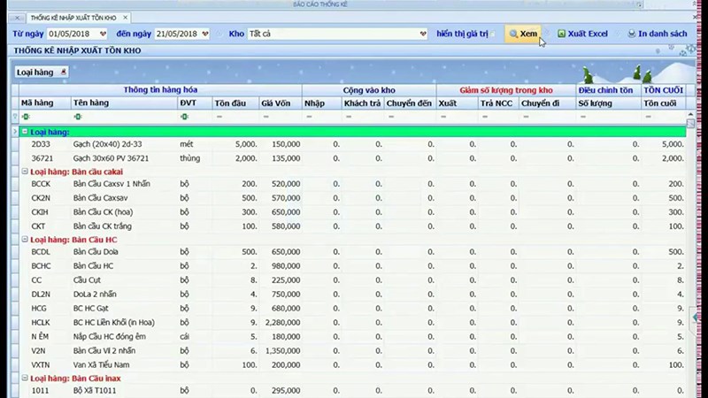
Task: Sort by the Tồn đầu column header
Action: [x=235, y=103]
